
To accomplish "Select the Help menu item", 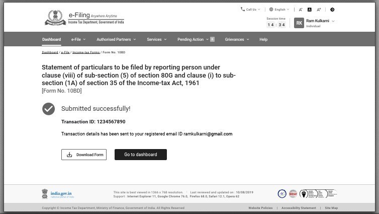I will click(263, 39).
